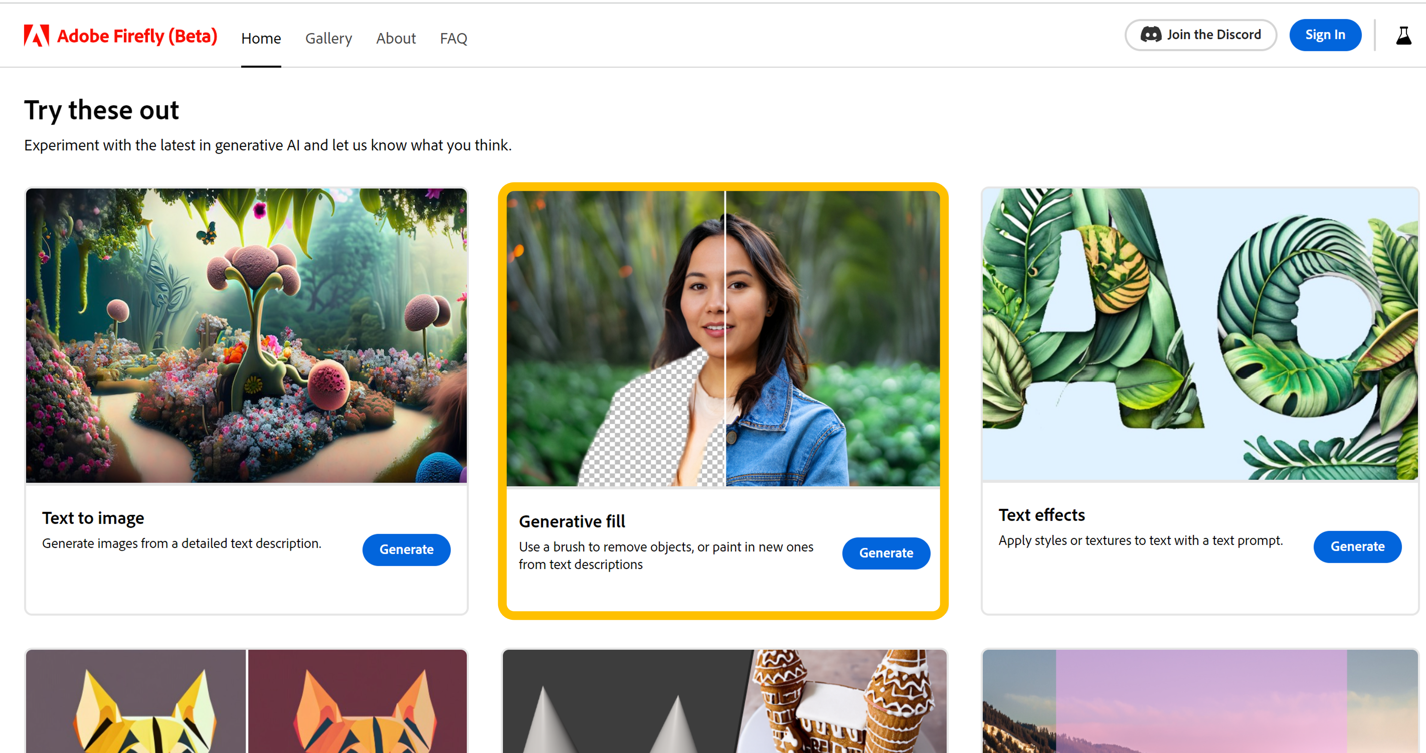Click the Text to image heading
Image resolution: width=1426 pixels, height=753 pixels.
(x=93, y=518)
